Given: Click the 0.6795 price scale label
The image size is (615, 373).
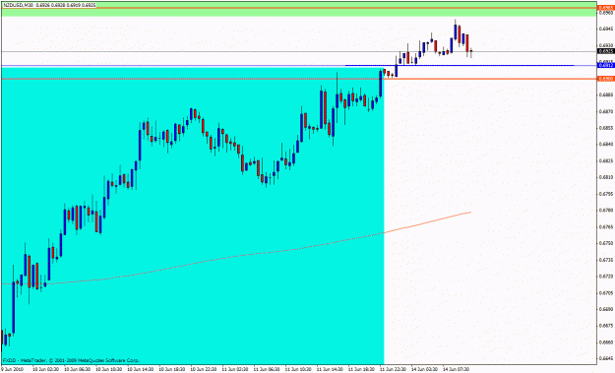Looking at the screenshot, I should click(x=606, y=194).
